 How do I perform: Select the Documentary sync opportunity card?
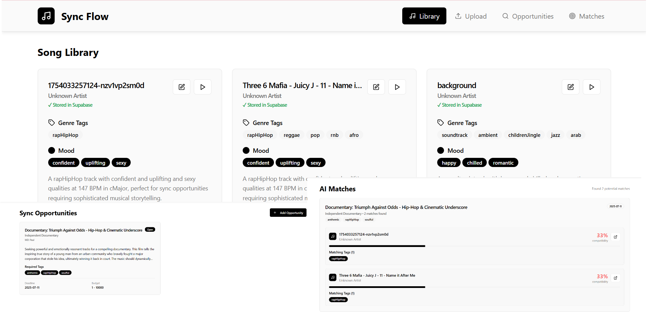click(x=90, y=258)
